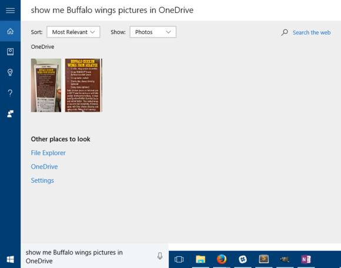The height and width of the screenshot is (268, 341).
Task: Open the Buffalo Chicken Wings recipe photo
Action: (83, 85)
